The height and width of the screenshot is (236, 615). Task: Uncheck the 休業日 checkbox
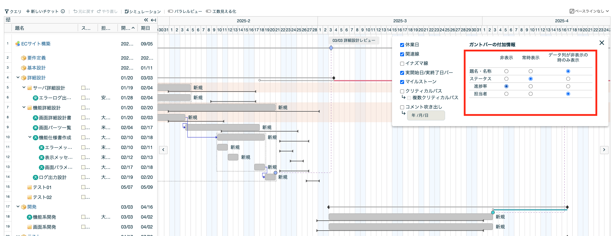402,45
